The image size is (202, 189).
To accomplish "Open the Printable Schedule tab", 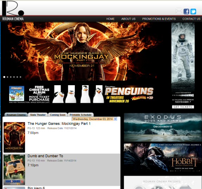I will (x=81, y=115).
